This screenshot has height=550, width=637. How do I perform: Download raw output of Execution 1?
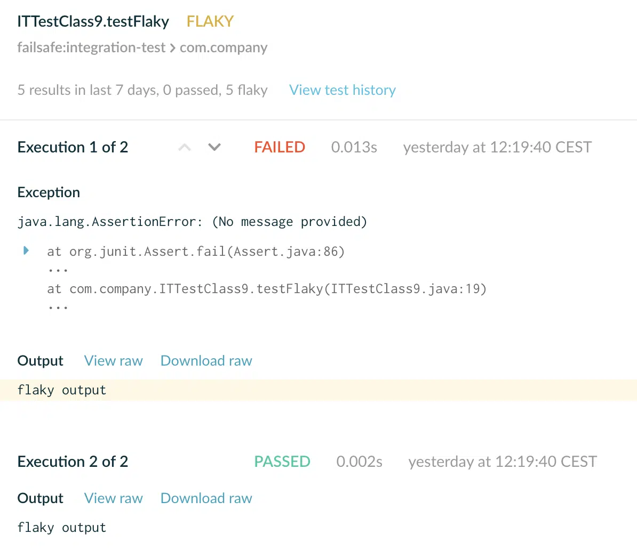pos(206,361)
